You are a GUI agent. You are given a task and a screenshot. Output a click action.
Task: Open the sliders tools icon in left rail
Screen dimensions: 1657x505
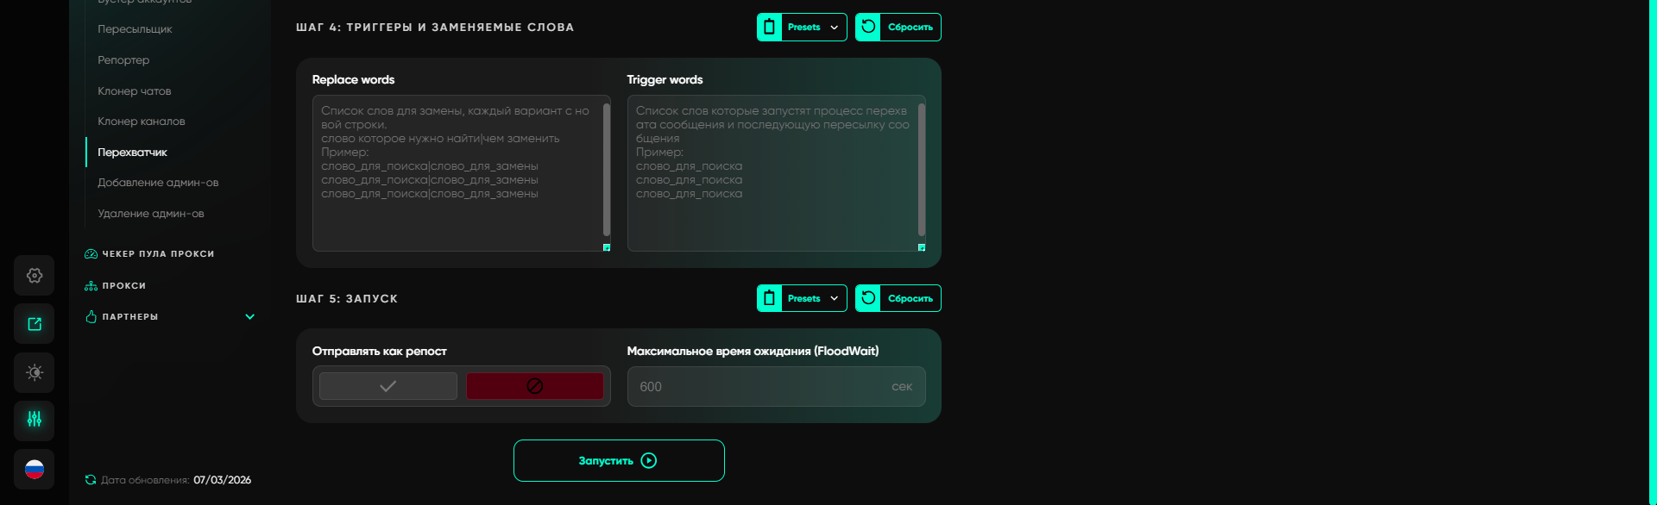[x=35, y=421]
